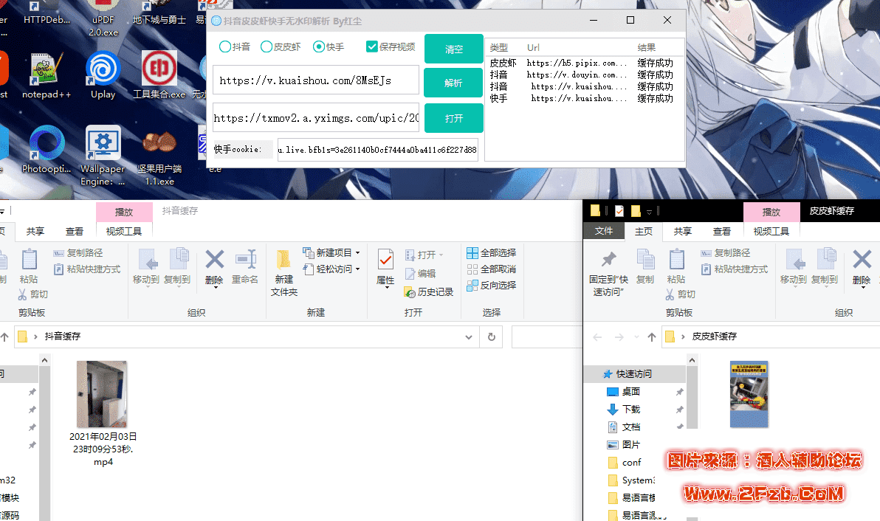This screenshot has width=880, height=521.
Task: Open 主页 tab in 皮皮虾缓存 window
Action: point(644,231)
